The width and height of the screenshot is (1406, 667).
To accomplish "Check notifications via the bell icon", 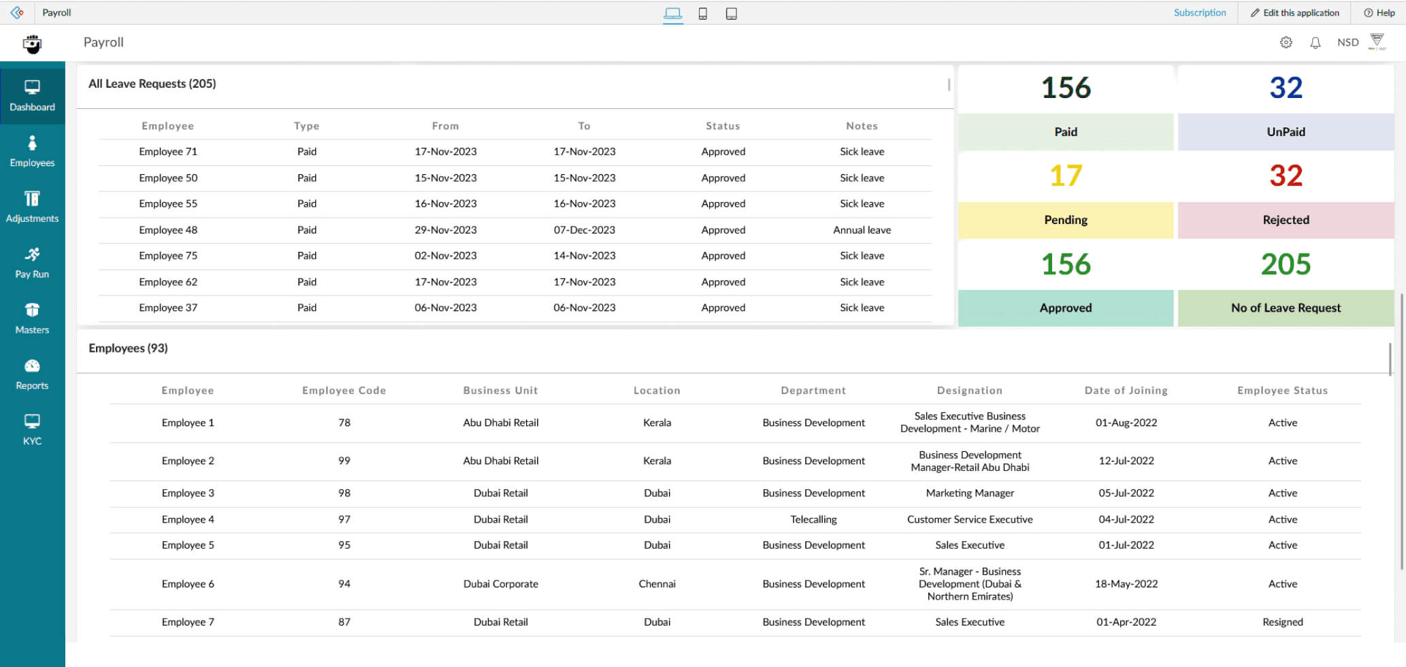I will tap(1315, 42).
